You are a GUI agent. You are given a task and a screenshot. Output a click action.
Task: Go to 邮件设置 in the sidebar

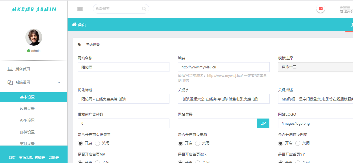27,132
